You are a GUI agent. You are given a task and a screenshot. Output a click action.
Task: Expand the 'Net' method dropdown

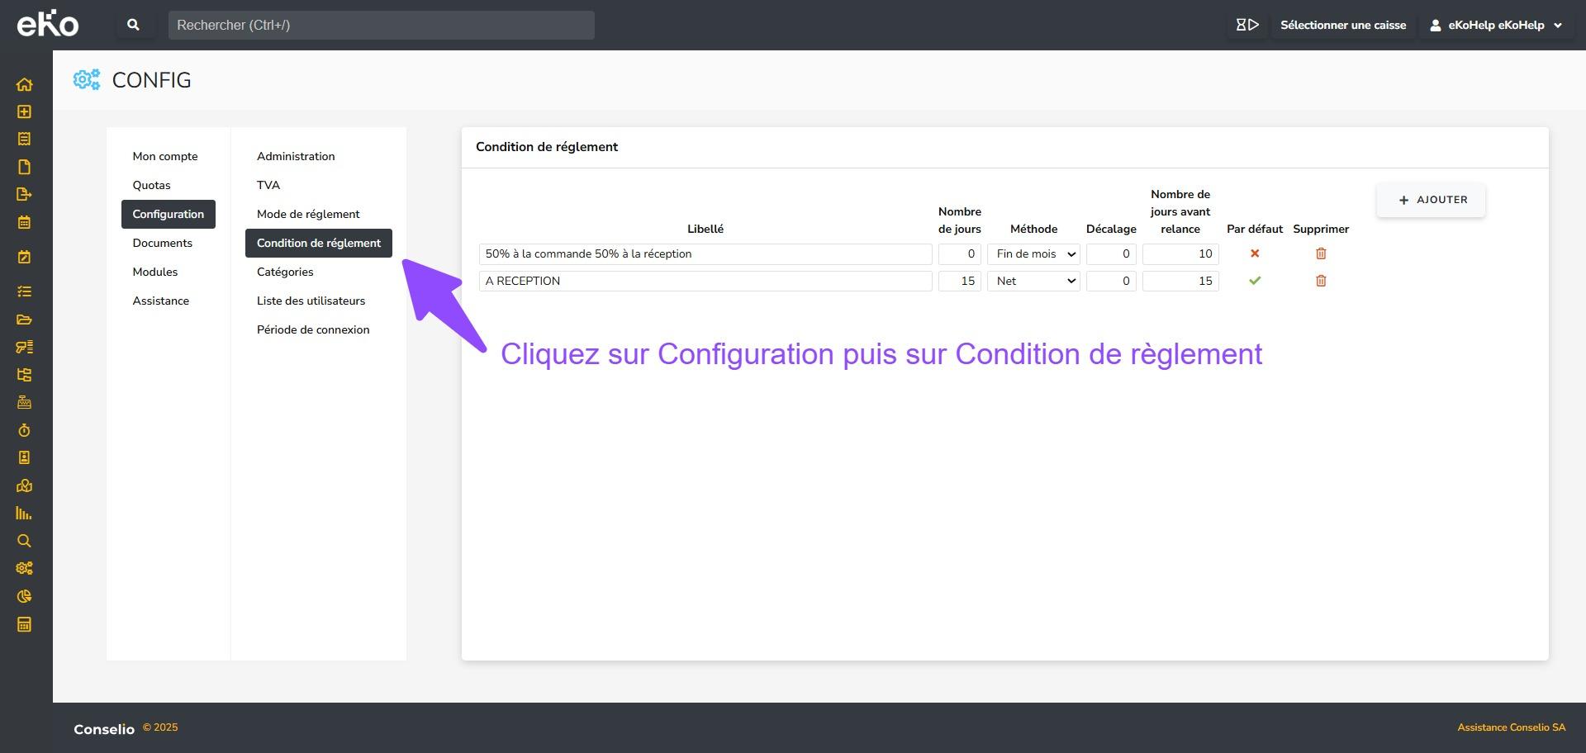click(x=1033, y=282)
